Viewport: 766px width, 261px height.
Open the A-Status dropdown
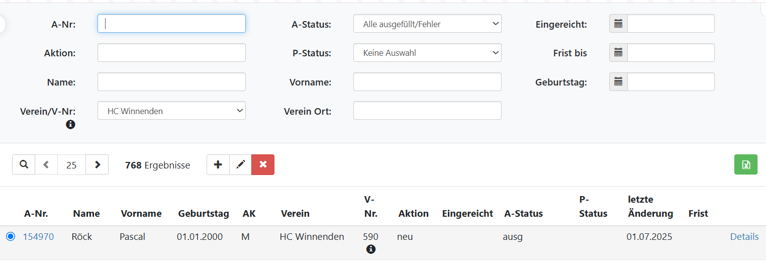(x=427, y=24)
